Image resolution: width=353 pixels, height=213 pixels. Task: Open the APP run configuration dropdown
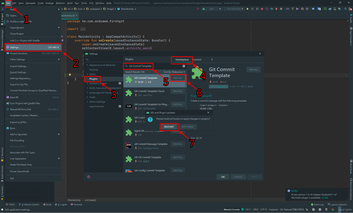212,9
